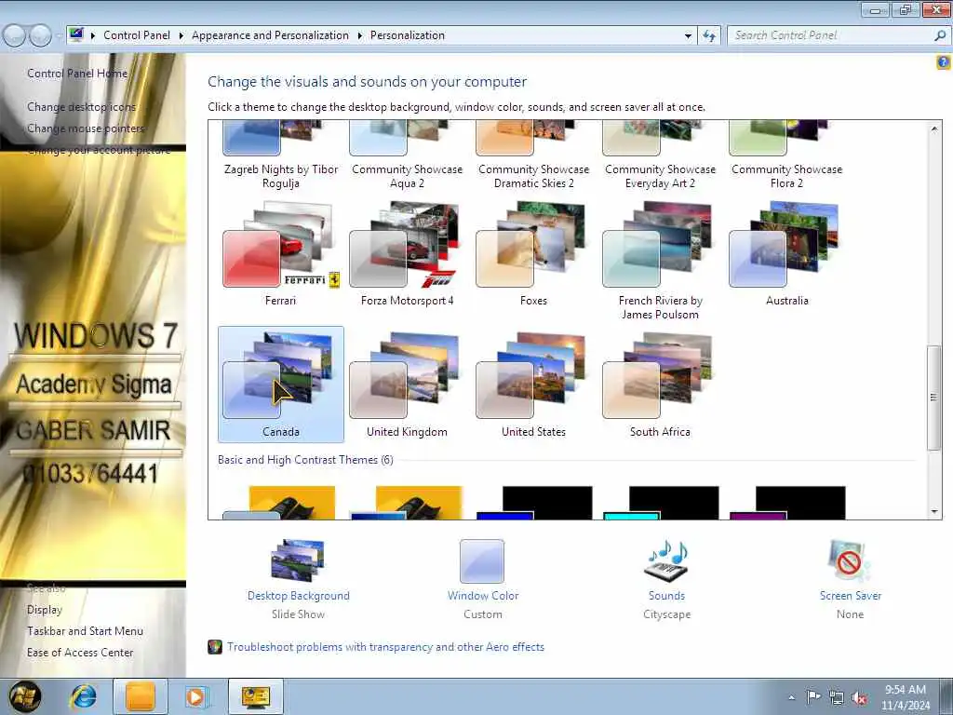The image size is (953, 715).
Task: Click the Search Control Panel field
Action: (830, 35)
